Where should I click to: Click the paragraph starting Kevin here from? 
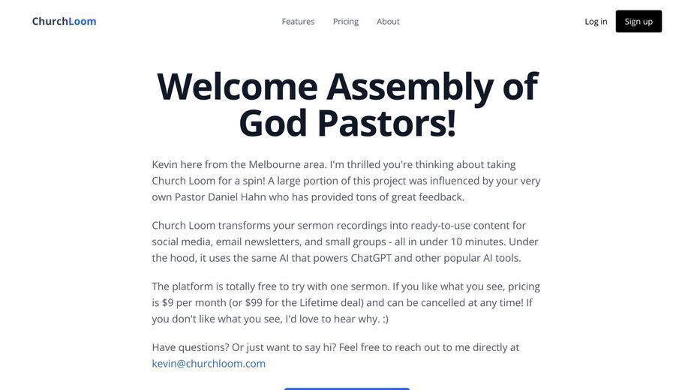pos(346,181)
